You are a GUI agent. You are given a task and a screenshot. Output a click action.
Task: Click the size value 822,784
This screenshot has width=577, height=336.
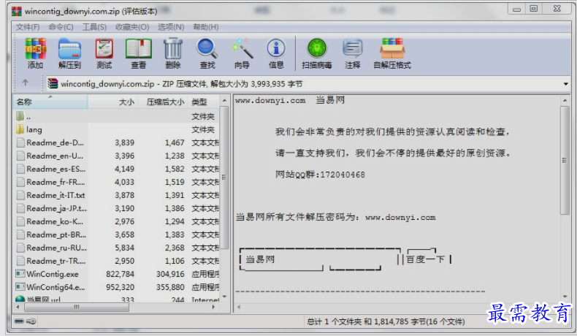120,274
